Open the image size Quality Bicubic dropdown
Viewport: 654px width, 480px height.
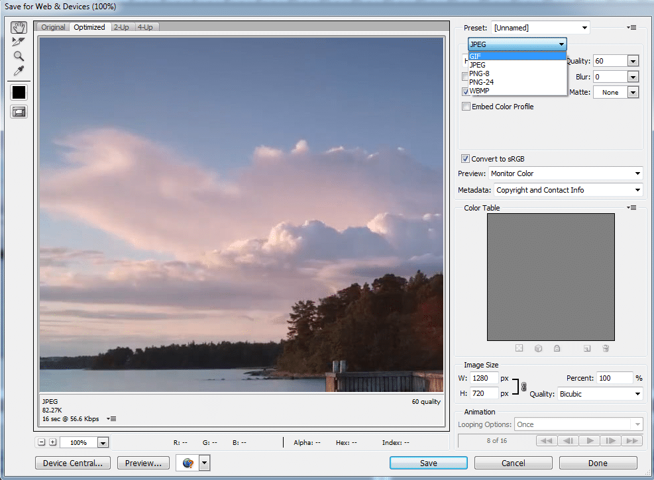600,394
